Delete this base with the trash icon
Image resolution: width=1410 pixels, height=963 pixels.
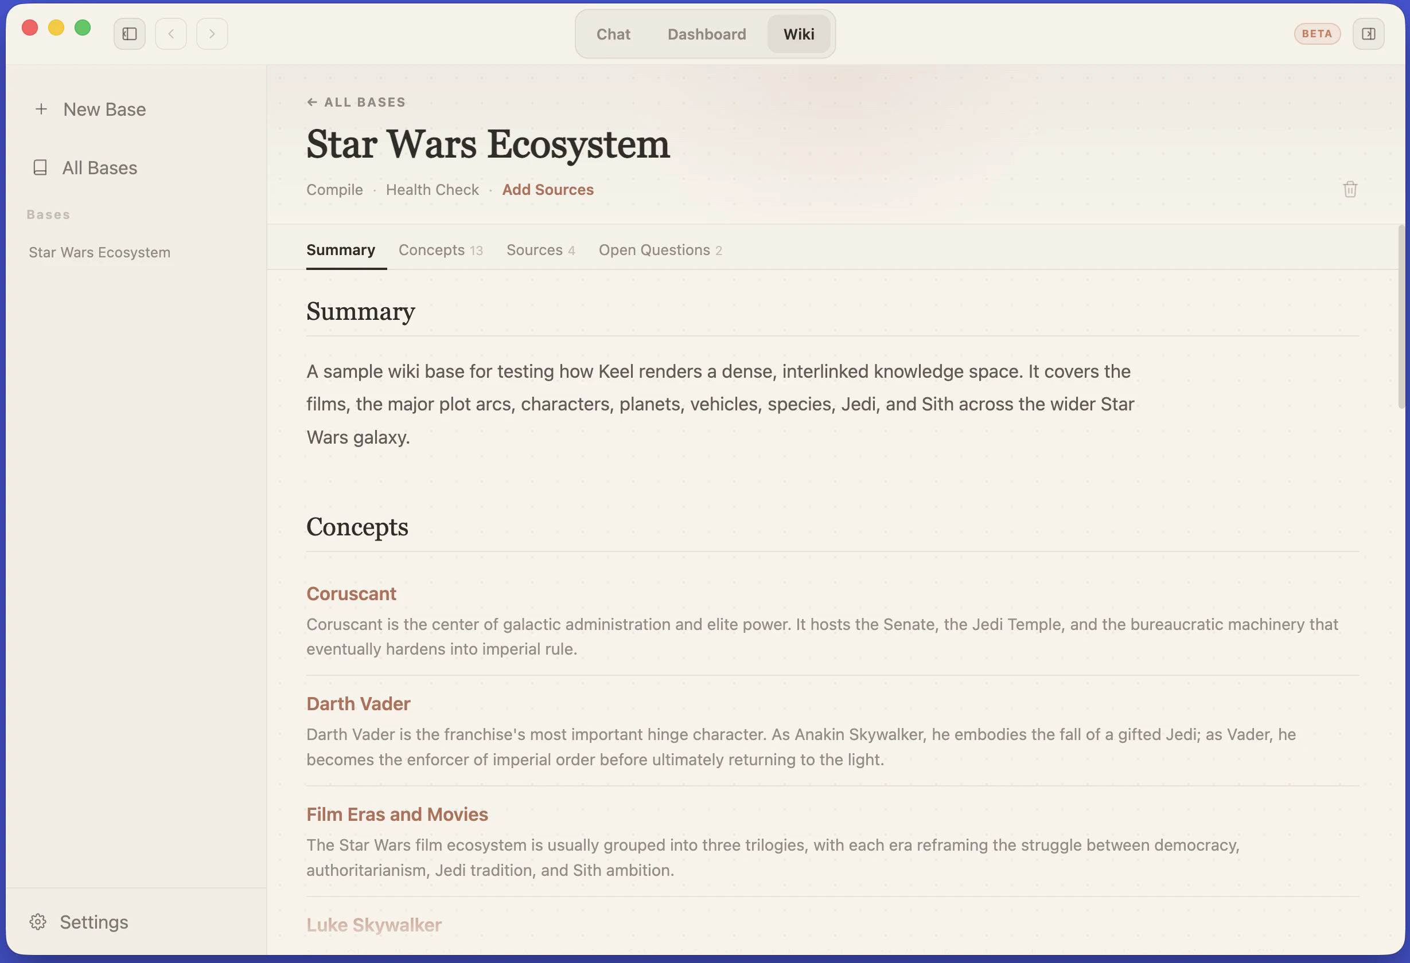coord(1350,189)
